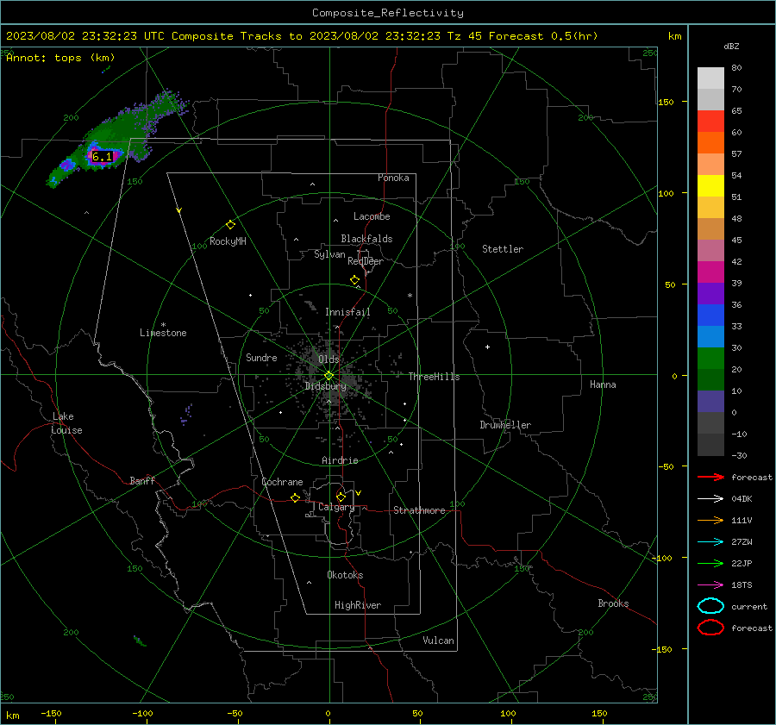Click the Drumheller label

point(505,425)
